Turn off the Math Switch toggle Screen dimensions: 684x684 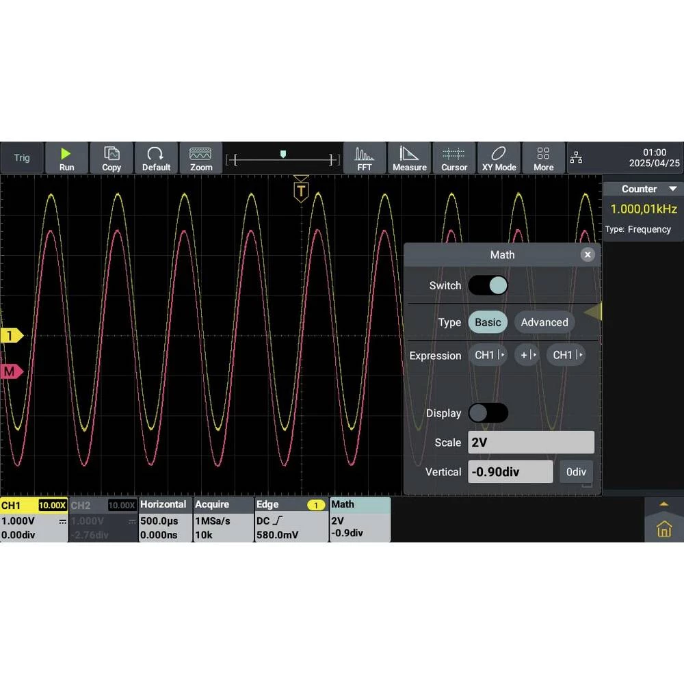coord(488,285)
